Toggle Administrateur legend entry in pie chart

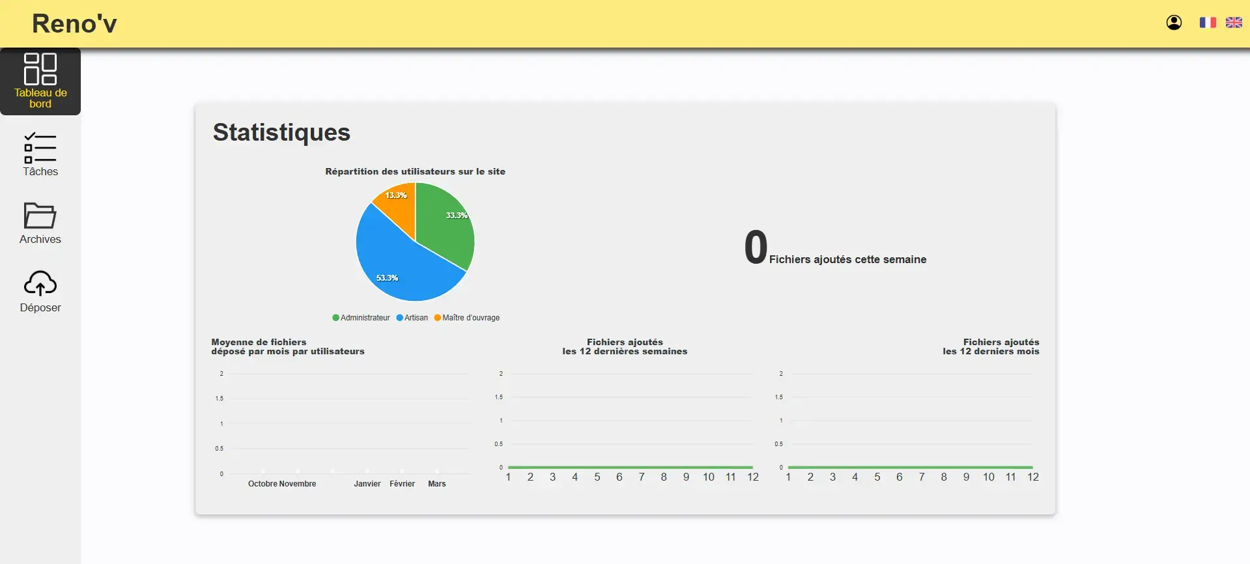(361, 318)
